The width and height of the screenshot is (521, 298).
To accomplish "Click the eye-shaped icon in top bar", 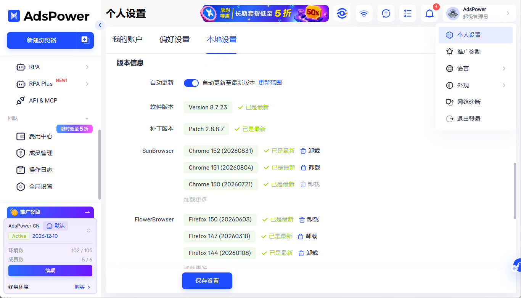I will coord(342,13).
